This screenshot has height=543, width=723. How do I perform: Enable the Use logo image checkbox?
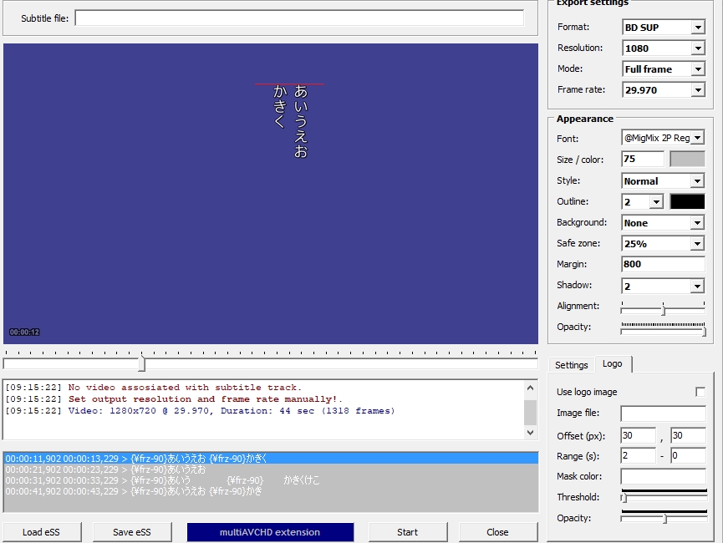(x=700, y=392)
